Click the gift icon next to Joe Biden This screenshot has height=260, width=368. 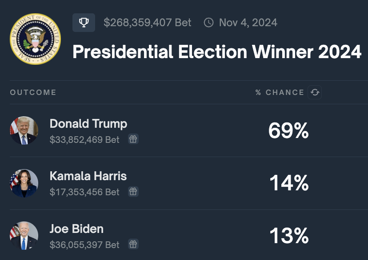pyautogui.click(x=133, y=244)
